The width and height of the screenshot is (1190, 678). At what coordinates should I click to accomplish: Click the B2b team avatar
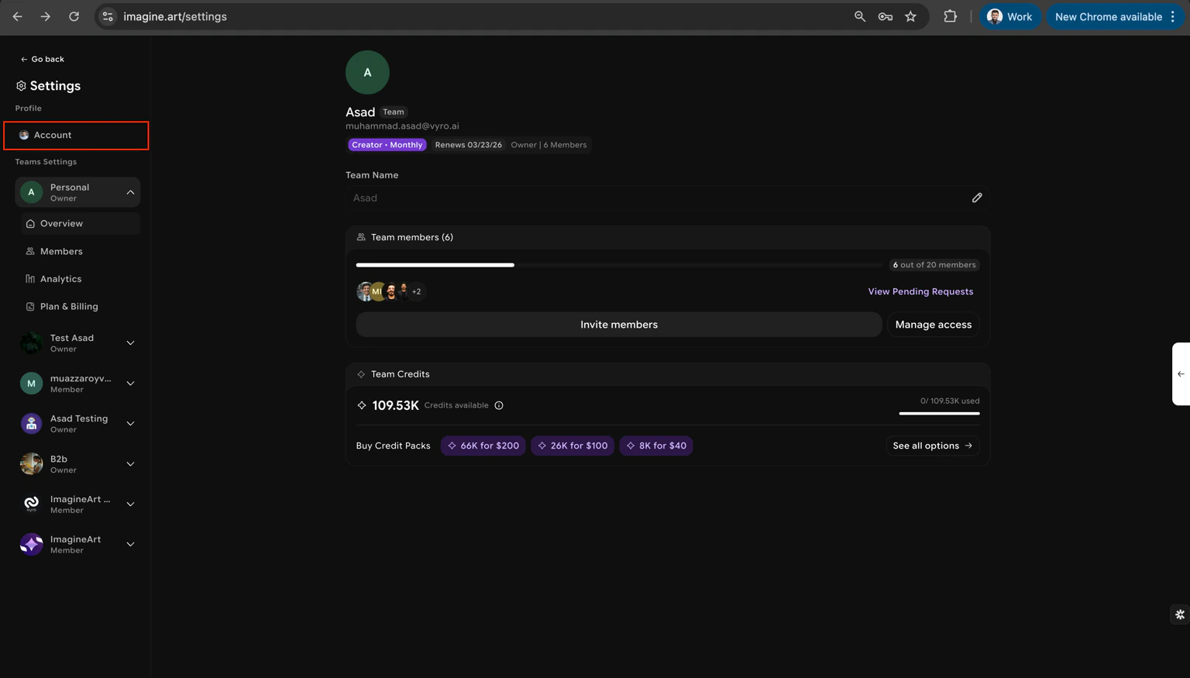(x=31, y=464)
